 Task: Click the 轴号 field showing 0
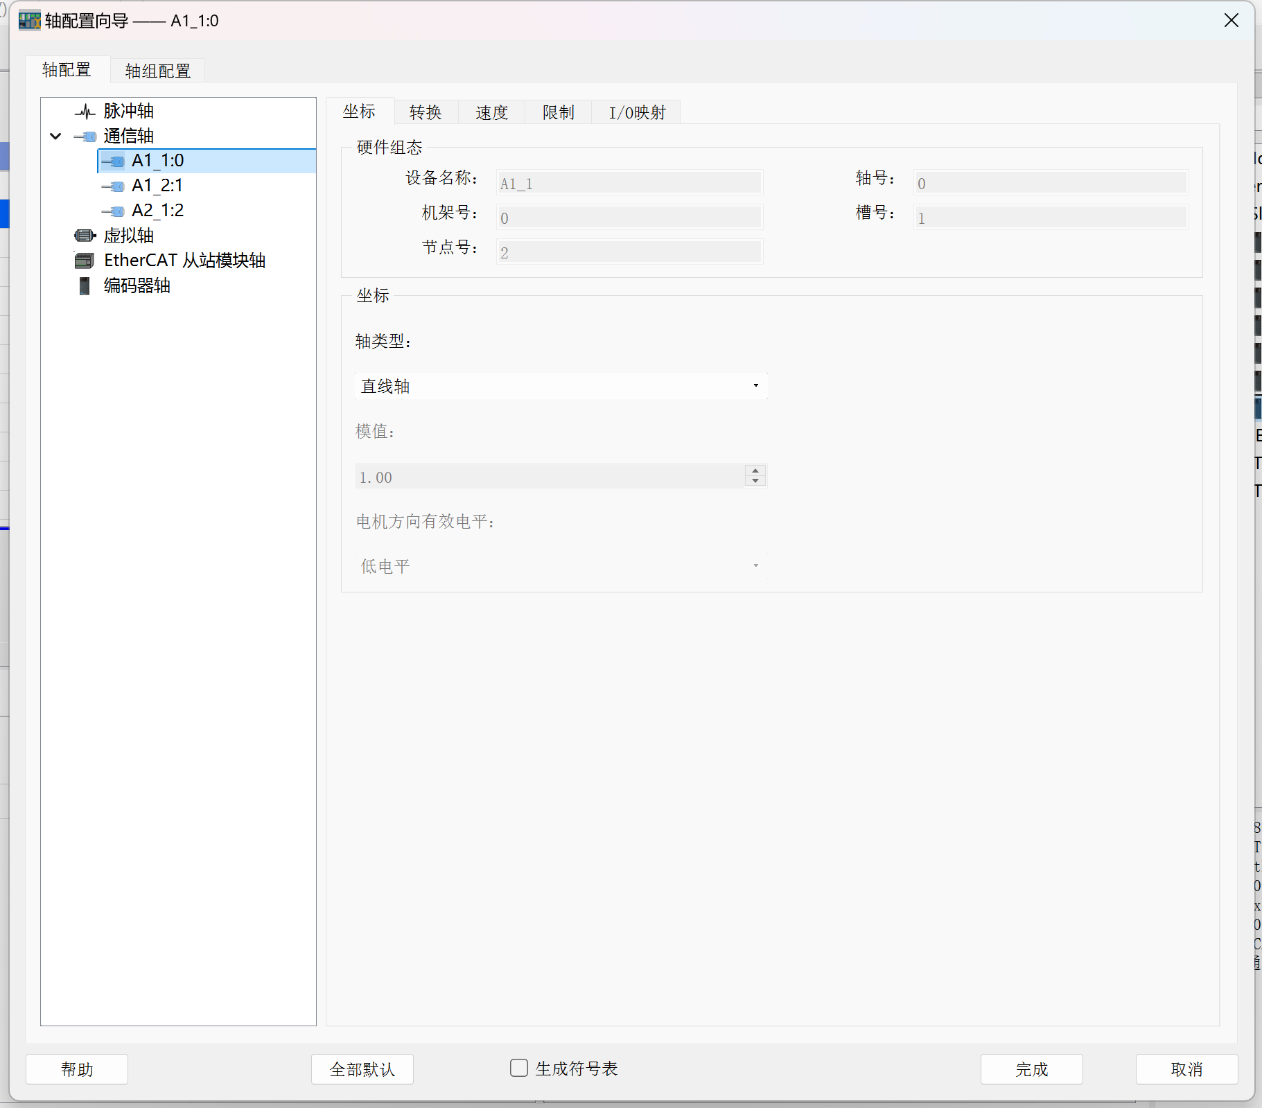coord(1051,183)
